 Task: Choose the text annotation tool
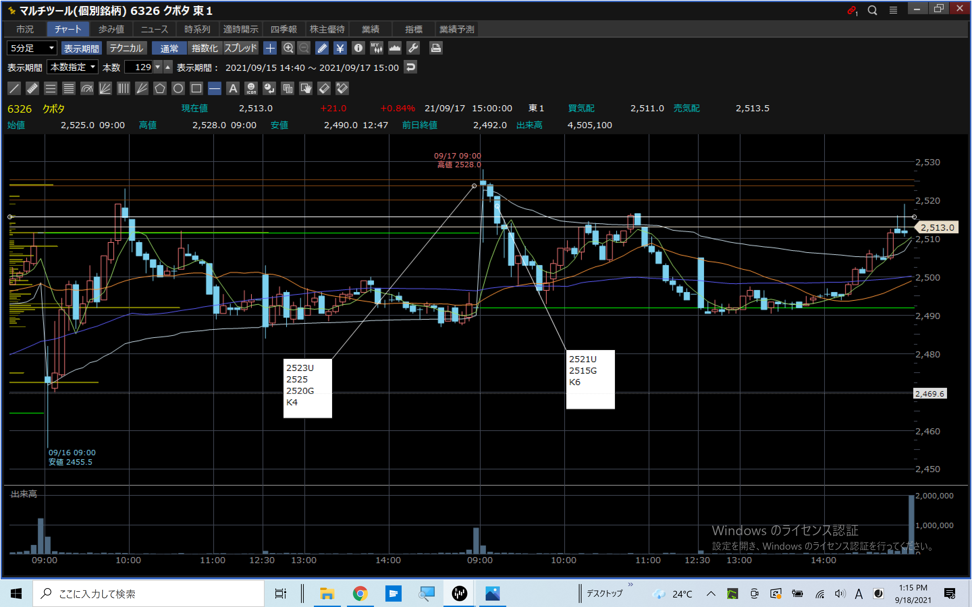pyautogui.click(x=233, y=88)
